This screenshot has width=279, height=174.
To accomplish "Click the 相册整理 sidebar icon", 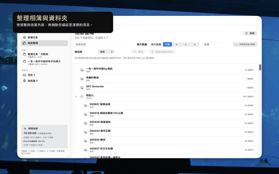I will 24,43.
